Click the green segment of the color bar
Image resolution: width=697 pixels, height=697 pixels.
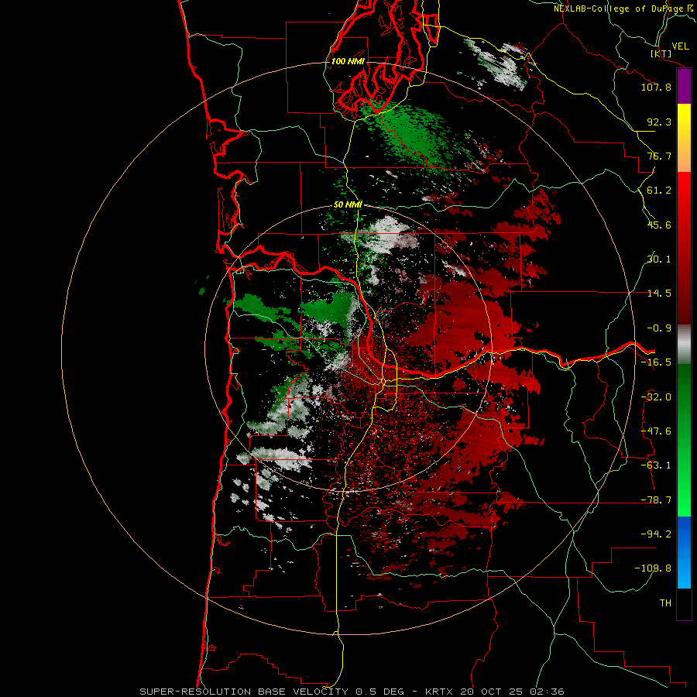click(x=684, y=440)
